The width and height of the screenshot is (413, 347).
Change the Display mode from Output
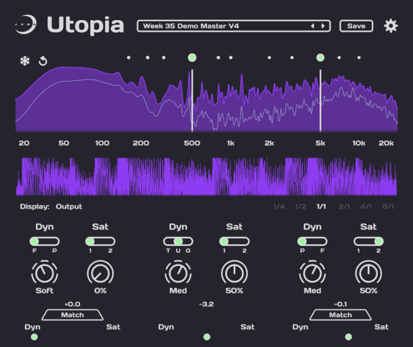tap(68, 207)
